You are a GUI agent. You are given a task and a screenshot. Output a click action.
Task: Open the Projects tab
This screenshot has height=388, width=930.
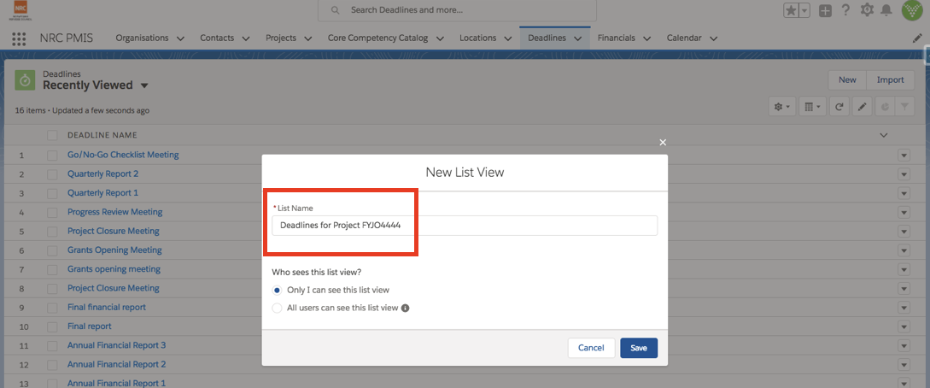tap(281, 38)
